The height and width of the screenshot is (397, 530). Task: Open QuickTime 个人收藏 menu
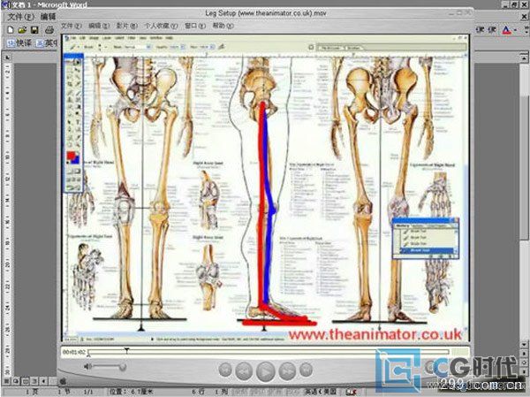162,26
